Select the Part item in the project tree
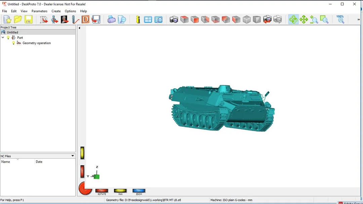363x204 pixels. click(20, 38)
